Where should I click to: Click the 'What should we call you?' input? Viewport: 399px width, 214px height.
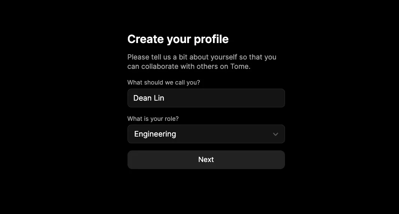(x=206, y=98)
